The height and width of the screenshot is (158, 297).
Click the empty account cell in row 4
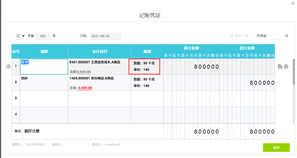(99, 115)
